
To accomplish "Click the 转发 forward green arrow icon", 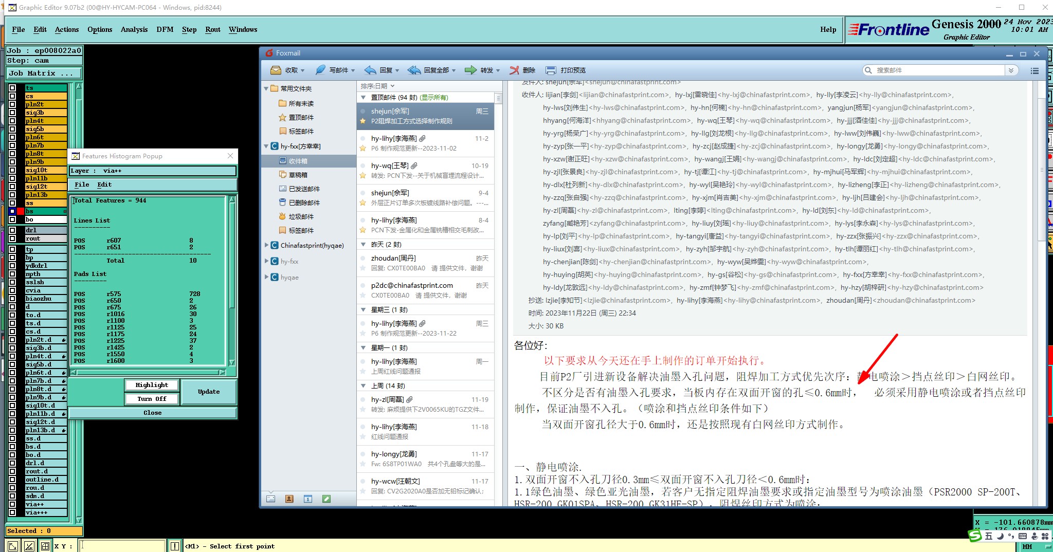I will (470, 70).
